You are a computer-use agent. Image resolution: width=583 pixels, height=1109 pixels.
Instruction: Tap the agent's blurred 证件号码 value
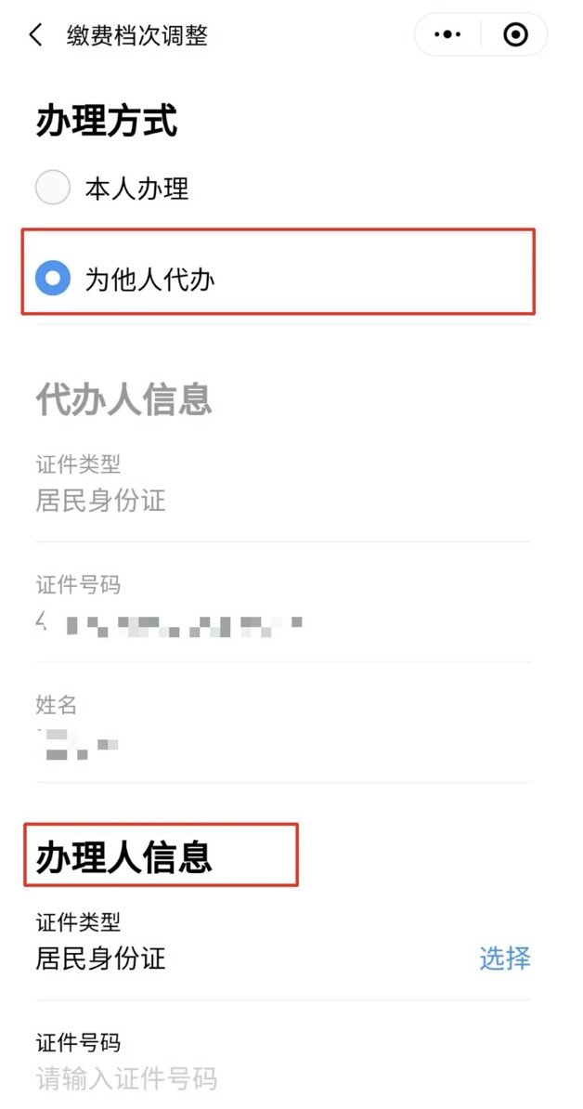[x=170, y=625]
